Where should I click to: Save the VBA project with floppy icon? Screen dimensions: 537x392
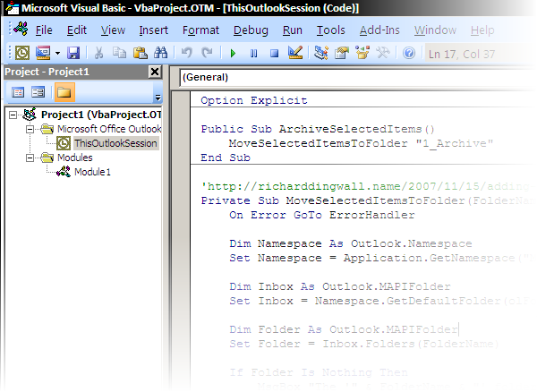[x=73, y=53]
